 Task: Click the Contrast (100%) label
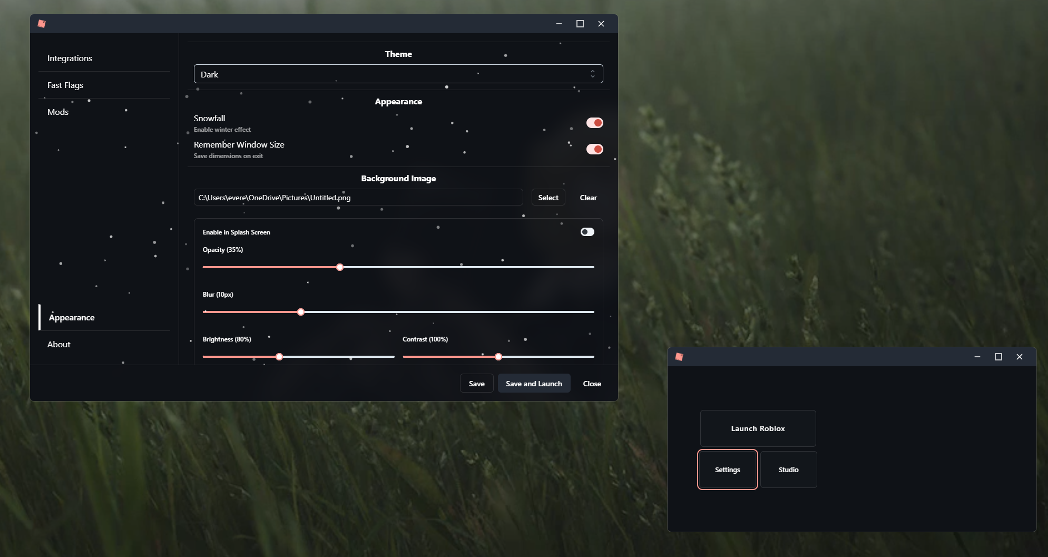click(425, 339)
